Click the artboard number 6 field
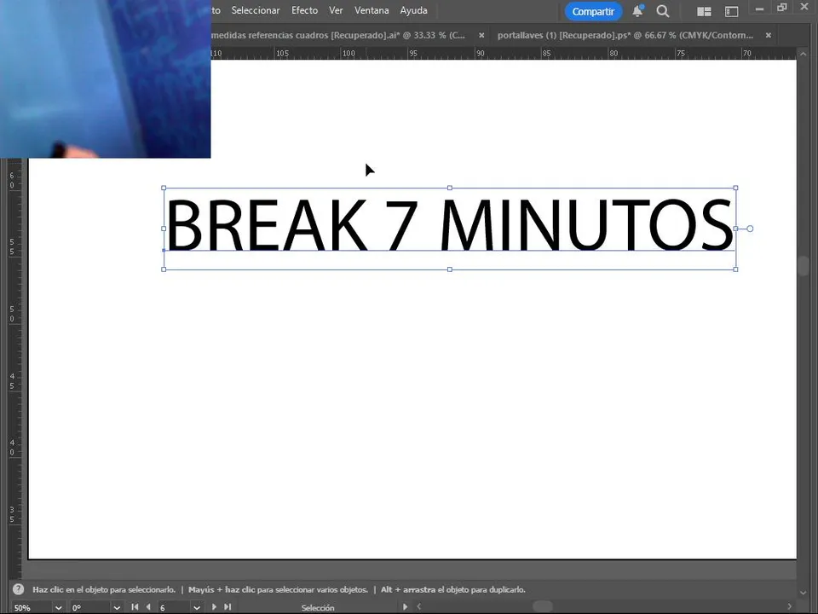818x614 pixels. click(174, 608)
